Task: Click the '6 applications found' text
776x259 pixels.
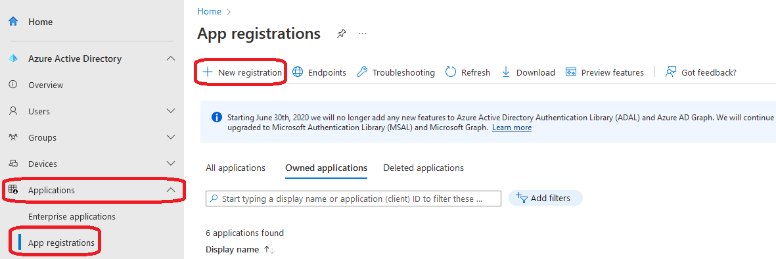Action: pyautogui.click(x=244, y=233)
